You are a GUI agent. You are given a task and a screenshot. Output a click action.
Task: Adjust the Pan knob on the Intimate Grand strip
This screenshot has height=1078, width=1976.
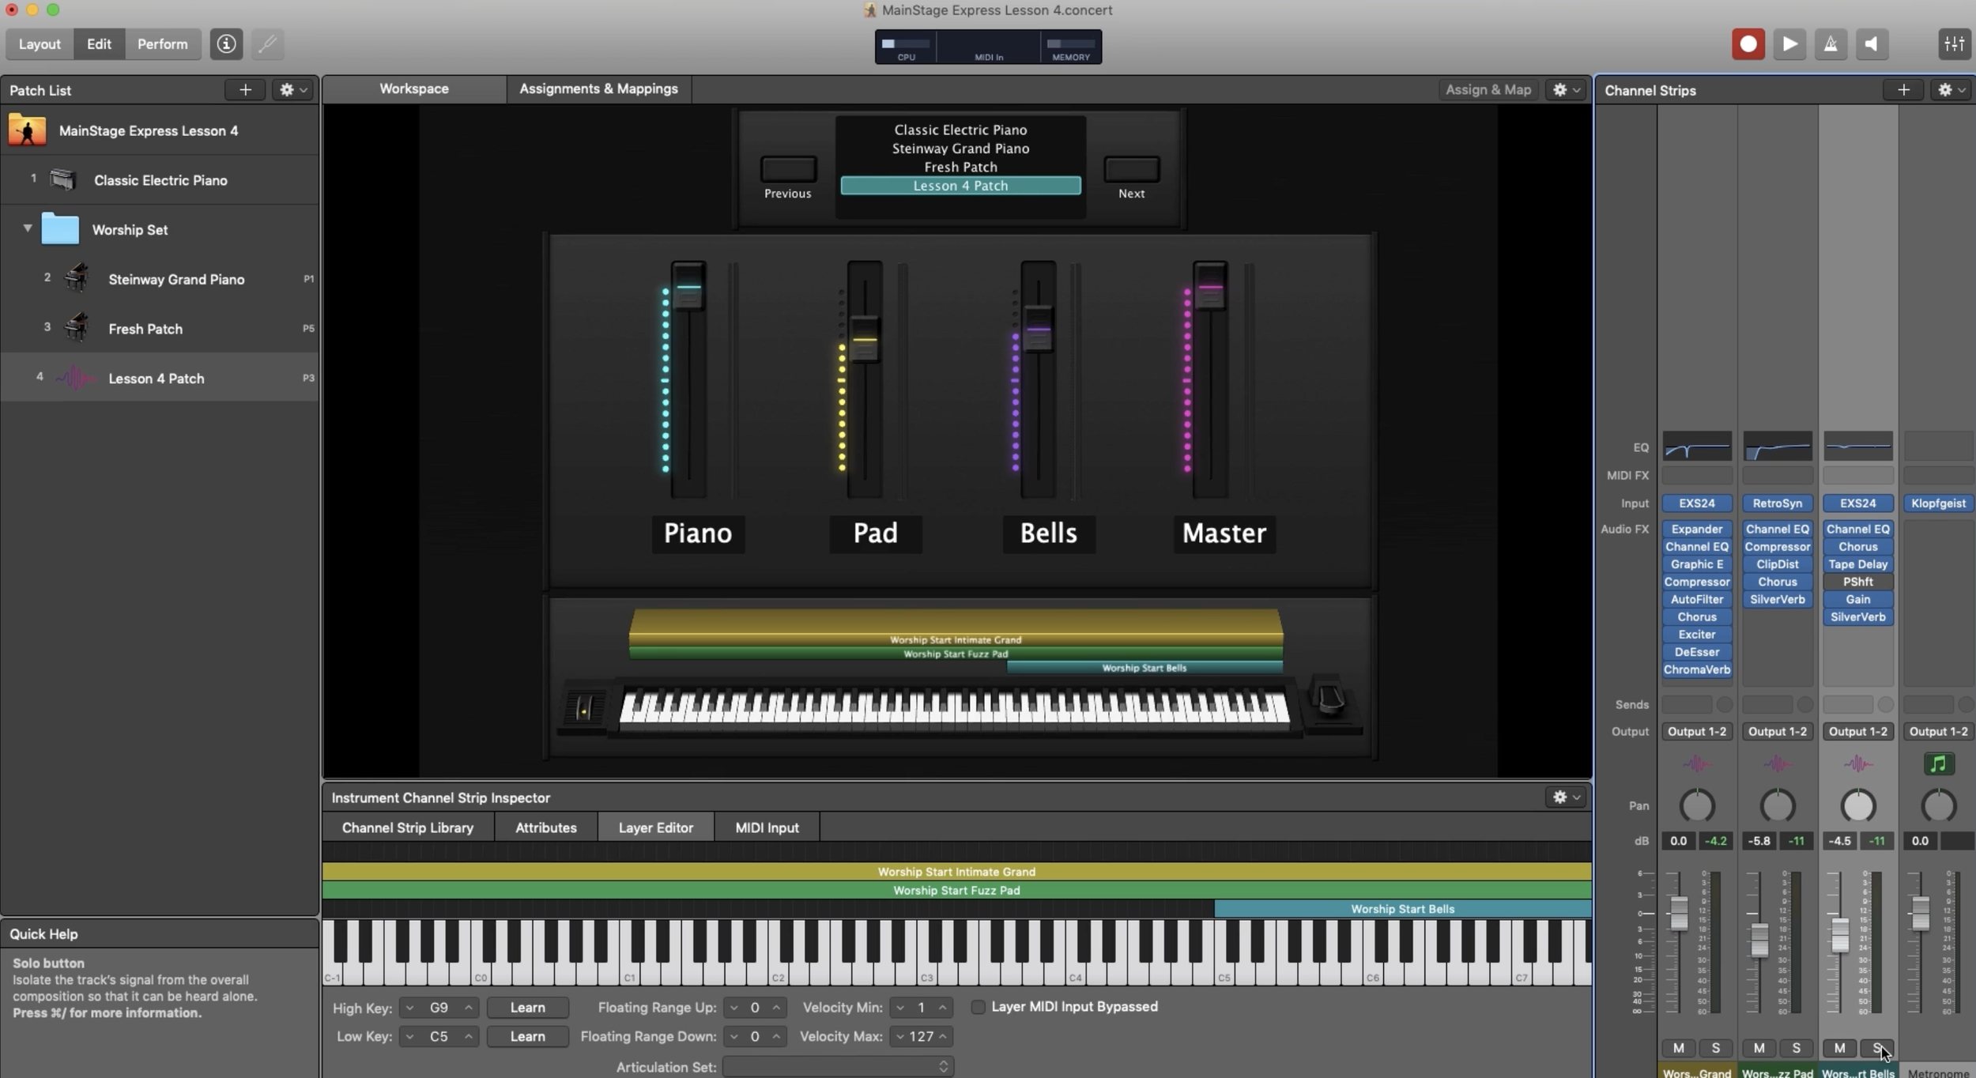[1697, 806]
